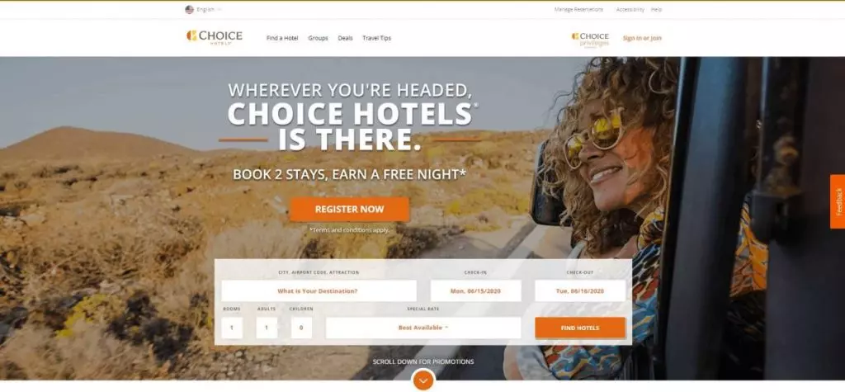Screen dimensions: 845x392
Task: Go to Travel Tips
Action: (376, 38)
